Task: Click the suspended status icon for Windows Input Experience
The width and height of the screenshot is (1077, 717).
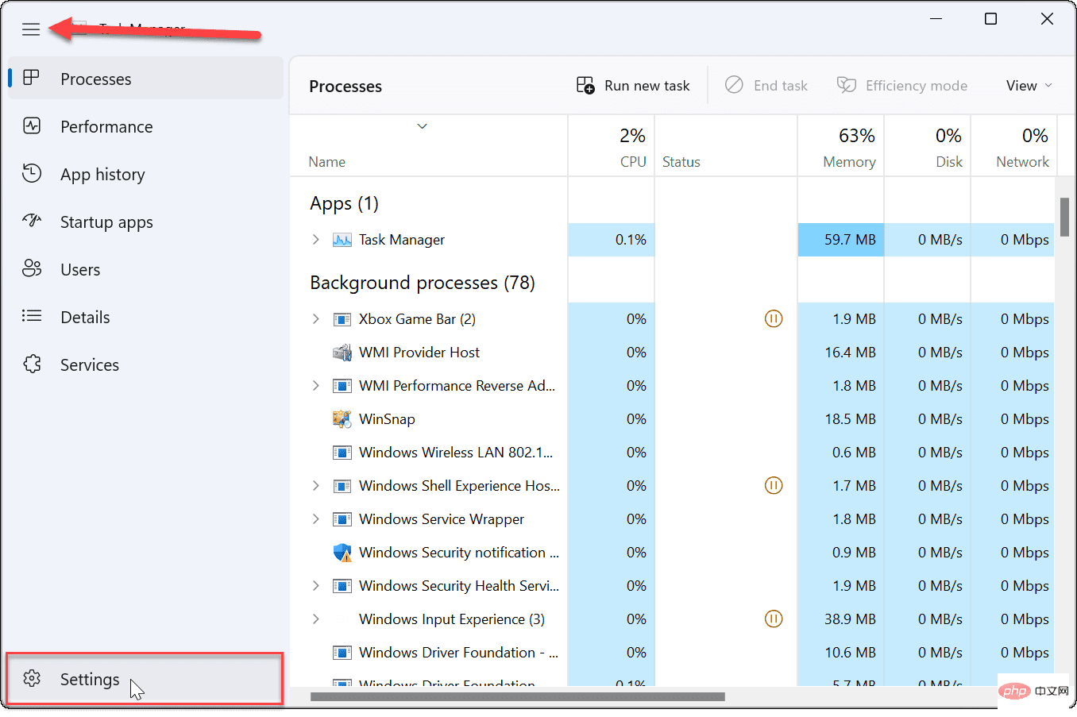Action: pyautogui.click(x=774, y=619)
